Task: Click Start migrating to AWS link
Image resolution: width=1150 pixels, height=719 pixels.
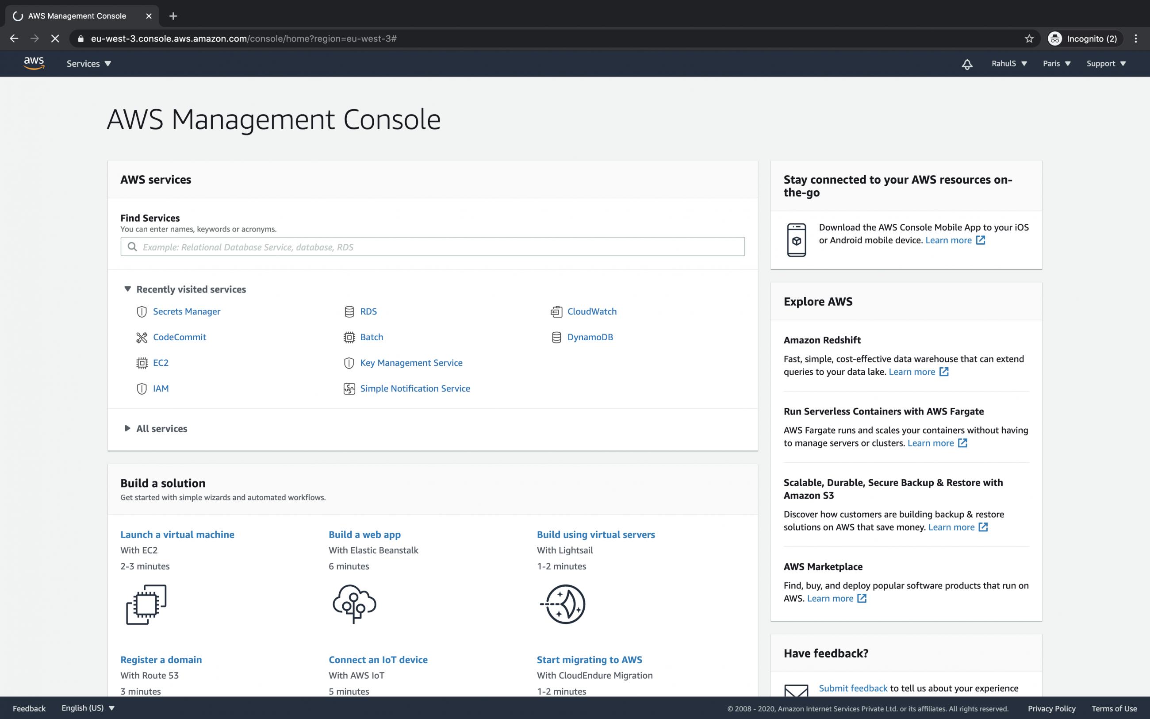Action: coord(589,660)
